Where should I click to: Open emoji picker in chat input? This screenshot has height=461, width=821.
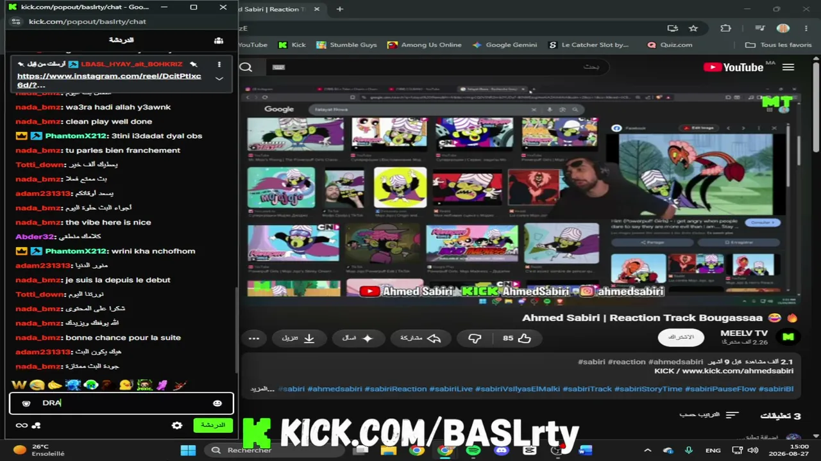217,403
